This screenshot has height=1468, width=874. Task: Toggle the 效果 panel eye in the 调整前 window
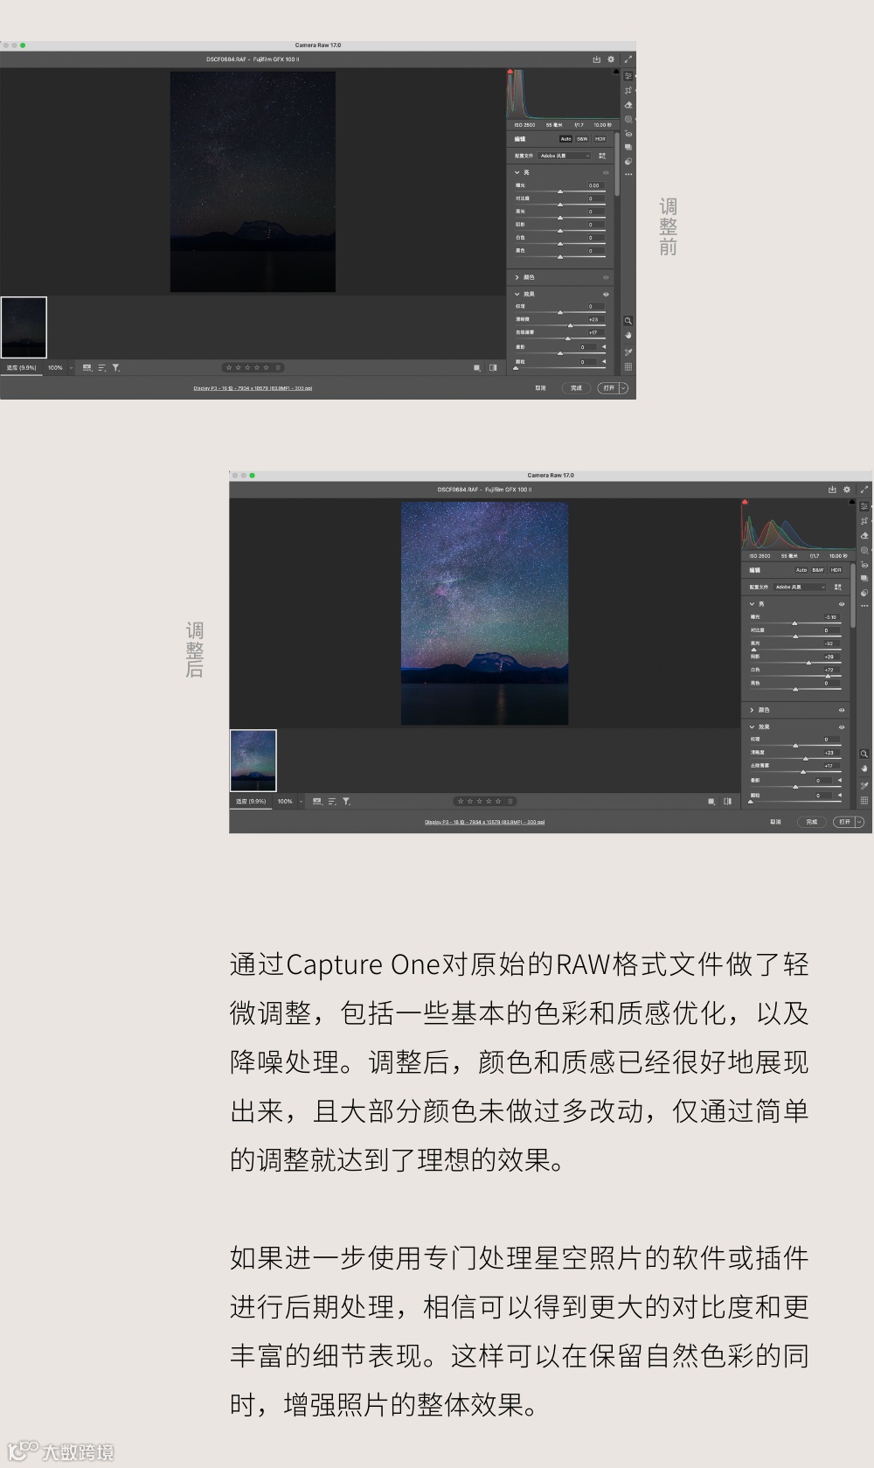point(606,294)
